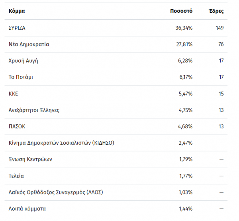Select Ένωση Κεντρώων party name

click(30, 159)
